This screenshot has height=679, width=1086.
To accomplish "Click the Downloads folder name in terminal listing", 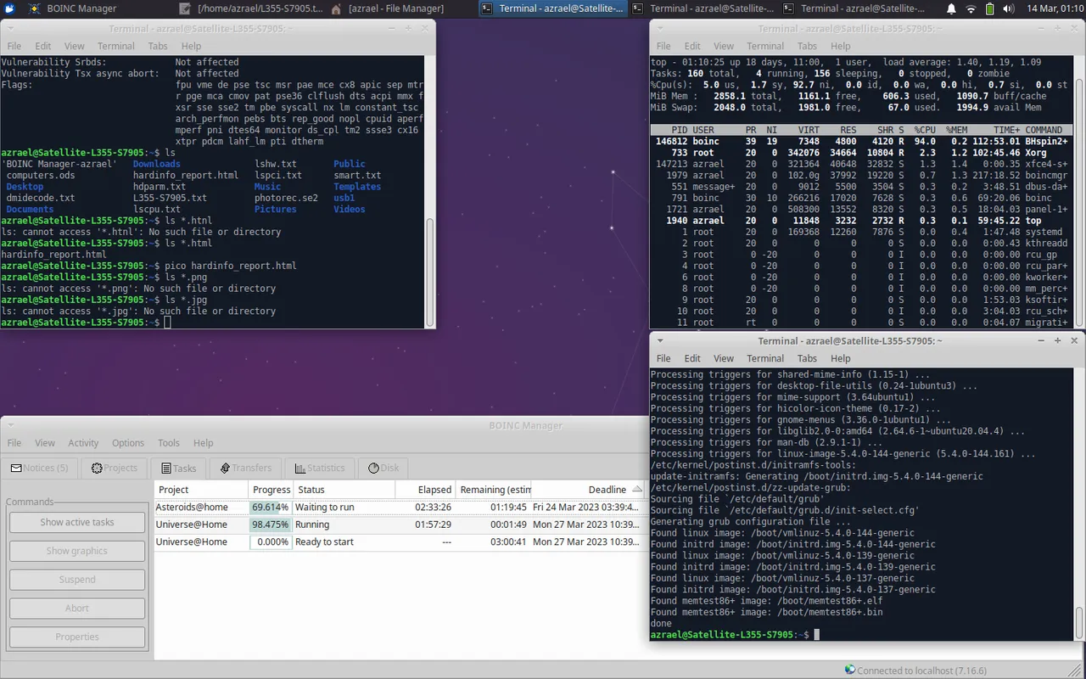I will pyautogui.click(x=157, y=164).
